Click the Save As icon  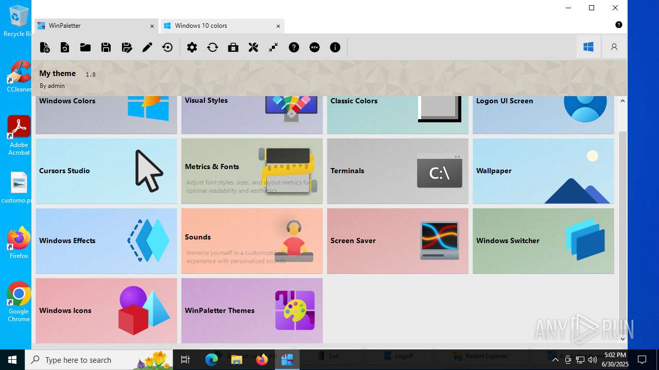click(127, 47)
